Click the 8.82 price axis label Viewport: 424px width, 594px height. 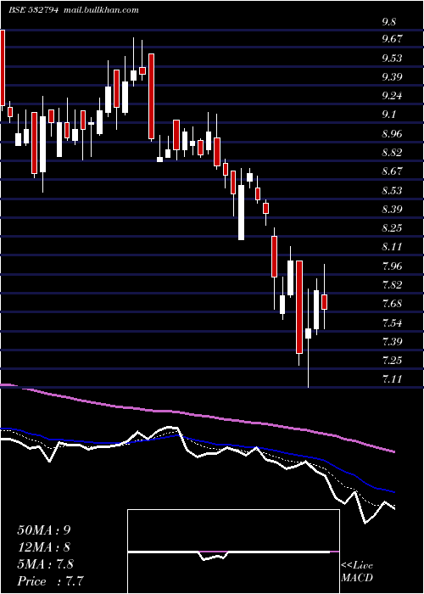(392, 153)
